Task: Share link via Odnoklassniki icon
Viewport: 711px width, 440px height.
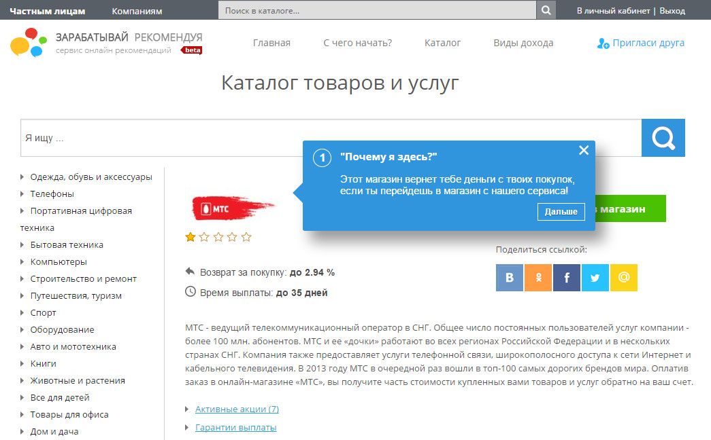Action: pos(538,277)
